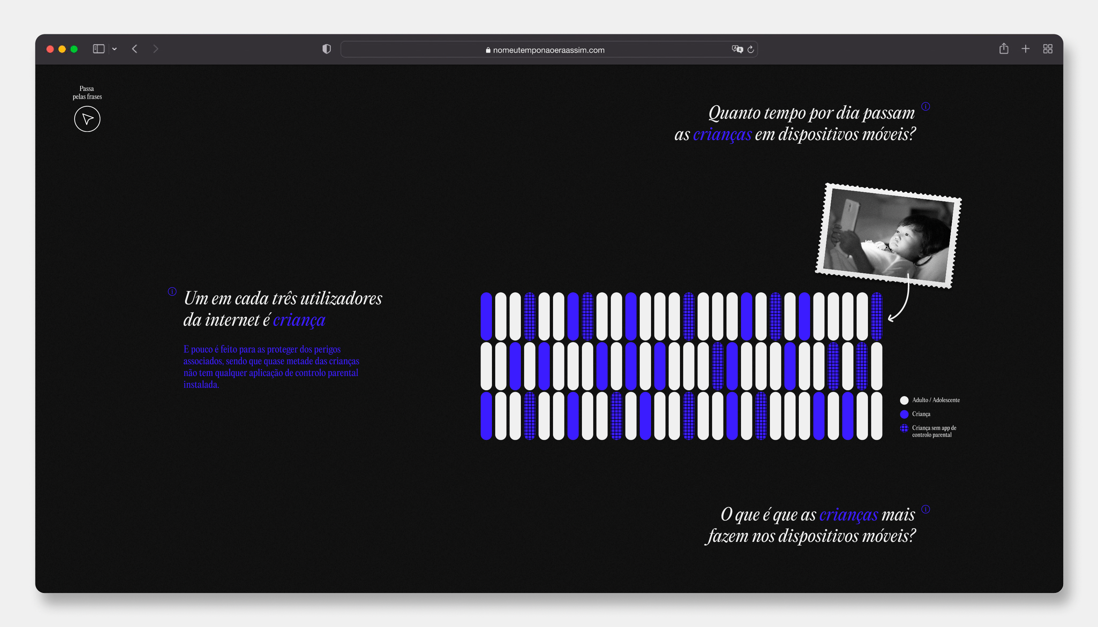Open info icon beside 'O que é que as crianças'
1098x627 pixels.
point(926,509)
